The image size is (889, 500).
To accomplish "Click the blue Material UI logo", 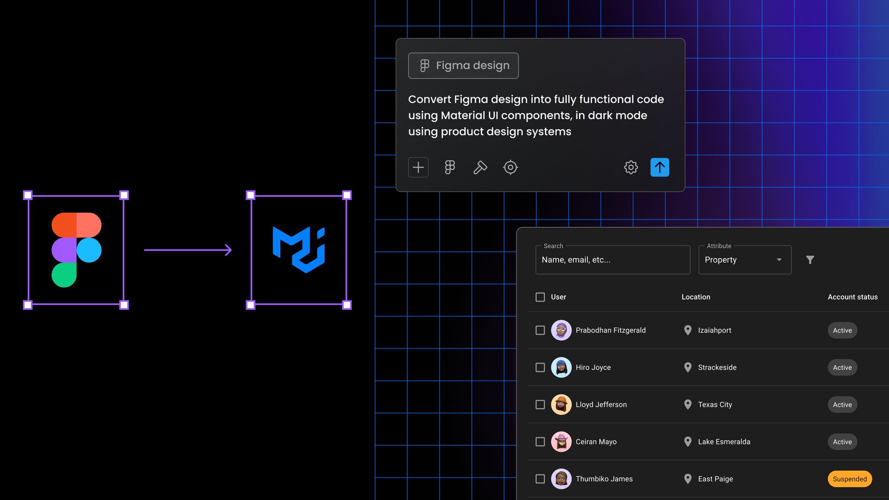I will (299, 250).
